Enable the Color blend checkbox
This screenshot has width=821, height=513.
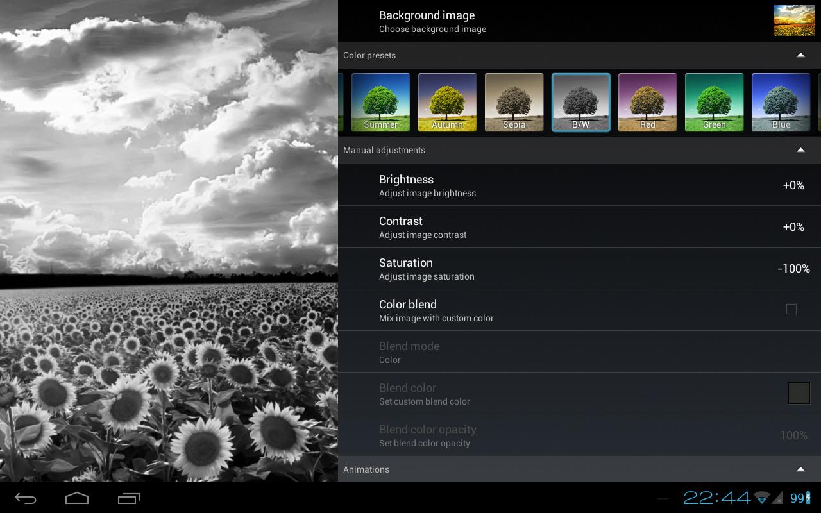791,309
